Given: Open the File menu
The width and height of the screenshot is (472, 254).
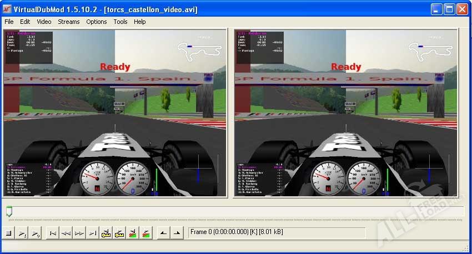Looking at the screenshot, I should (9, 22).
